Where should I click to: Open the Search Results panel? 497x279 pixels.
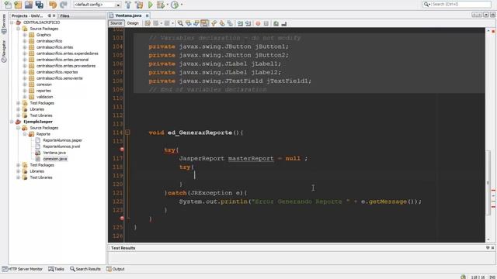[x=85, y=269]
